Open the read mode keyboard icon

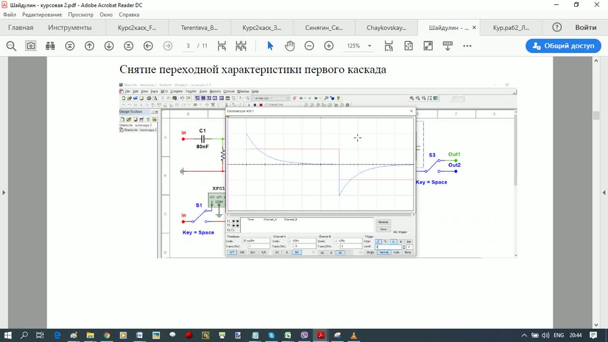point(447,46)
